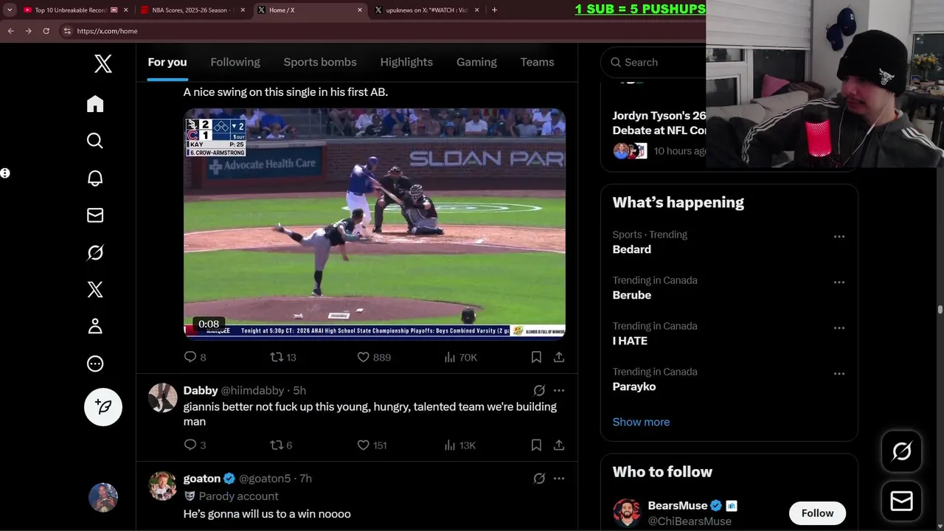Play the baseball swing video

click(x=375, y=223)
